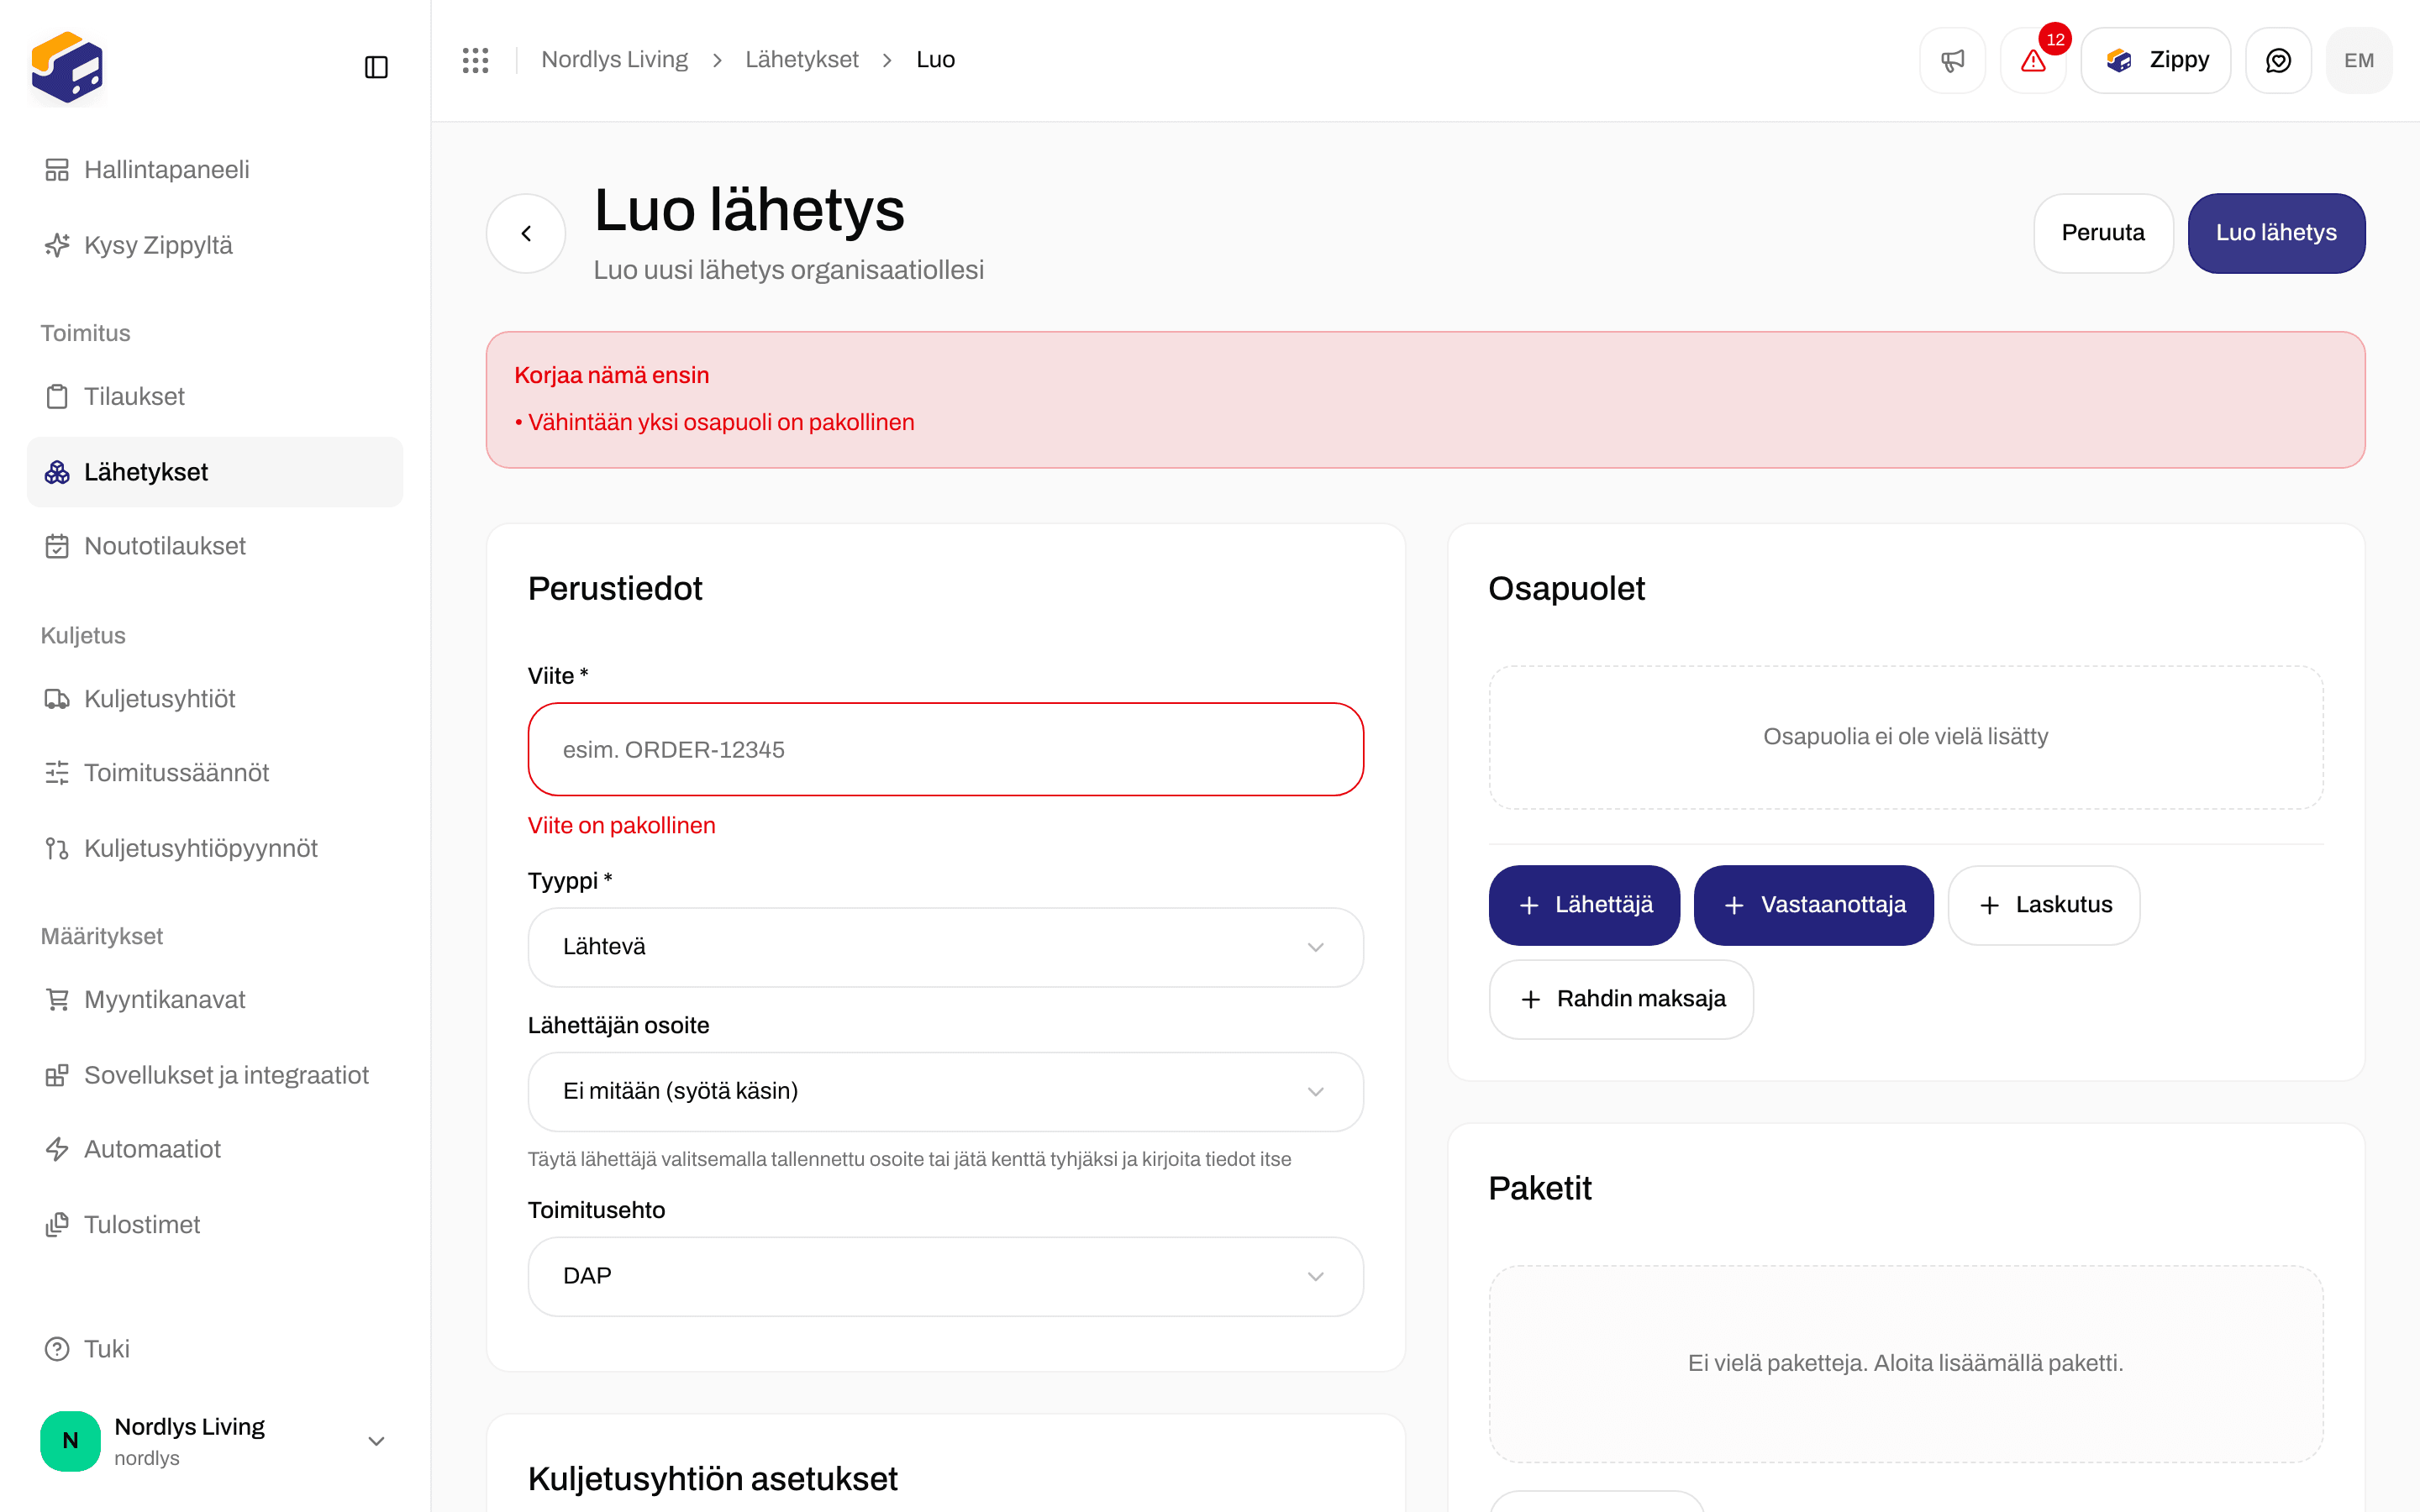Open the chat support icon
This screenshot has width=2420, height=1512.
point(2278,60)
